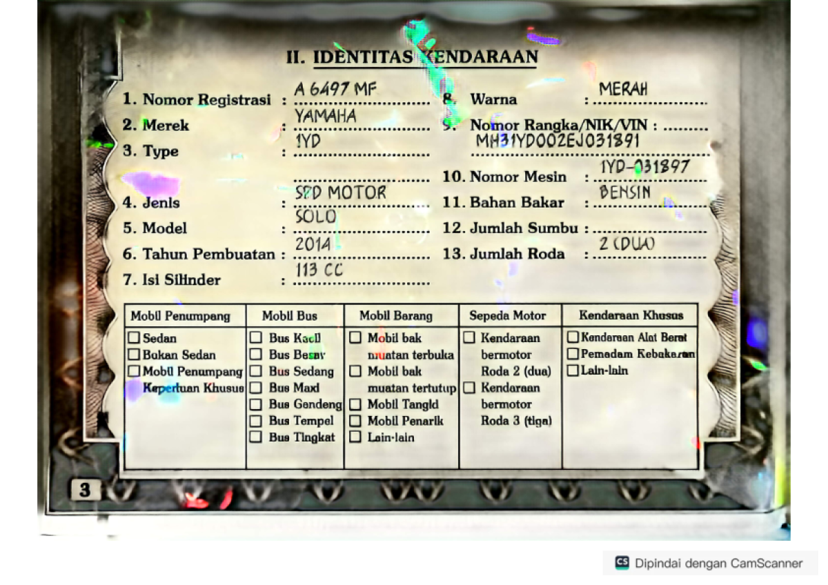Click the Warna field showing MERAH
The image size is (828, 585).
pos(623,90)
